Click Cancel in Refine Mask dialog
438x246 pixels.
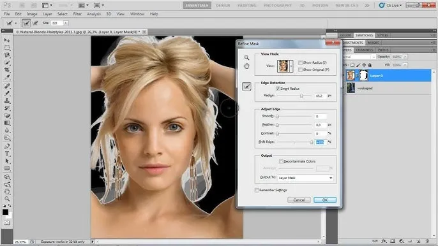click(x=299, y=200)
